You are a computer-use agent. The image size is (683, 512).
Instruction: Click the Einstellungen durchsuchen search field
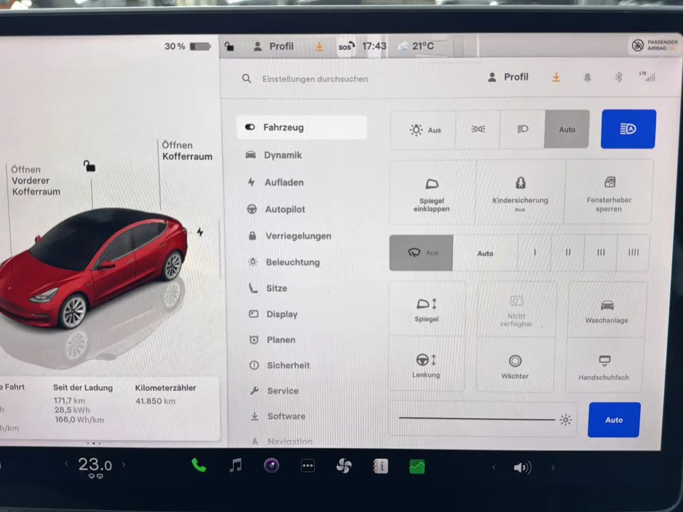click(x=315, y=79)
